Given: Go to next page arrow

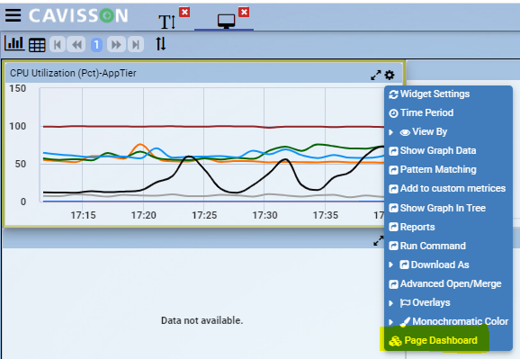Looking at the screenshot, I should 116,44.
